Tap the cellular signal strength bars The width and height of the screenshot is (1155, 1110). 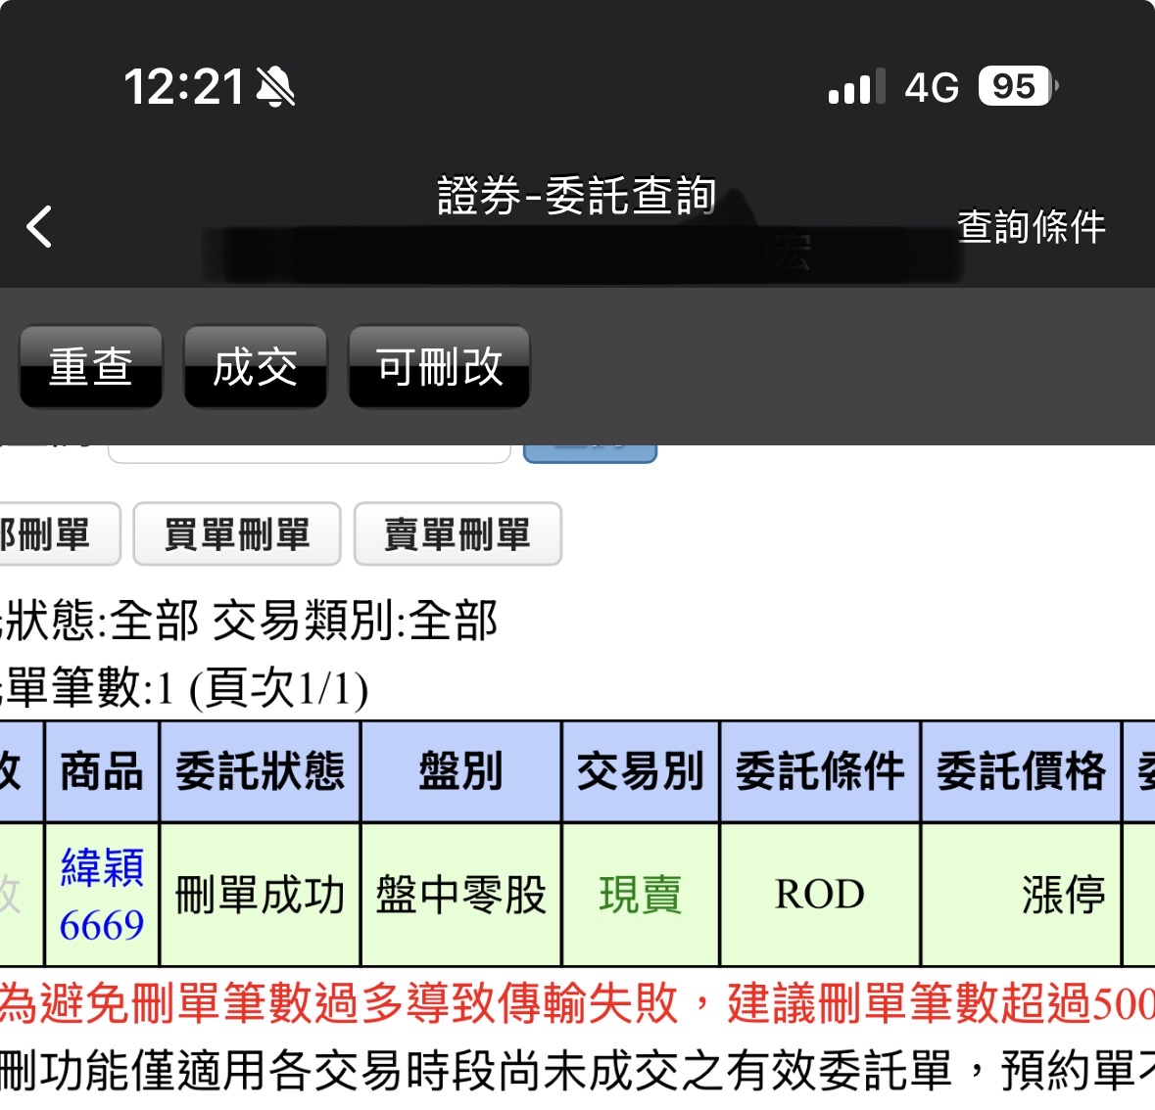tap(851, 87)
